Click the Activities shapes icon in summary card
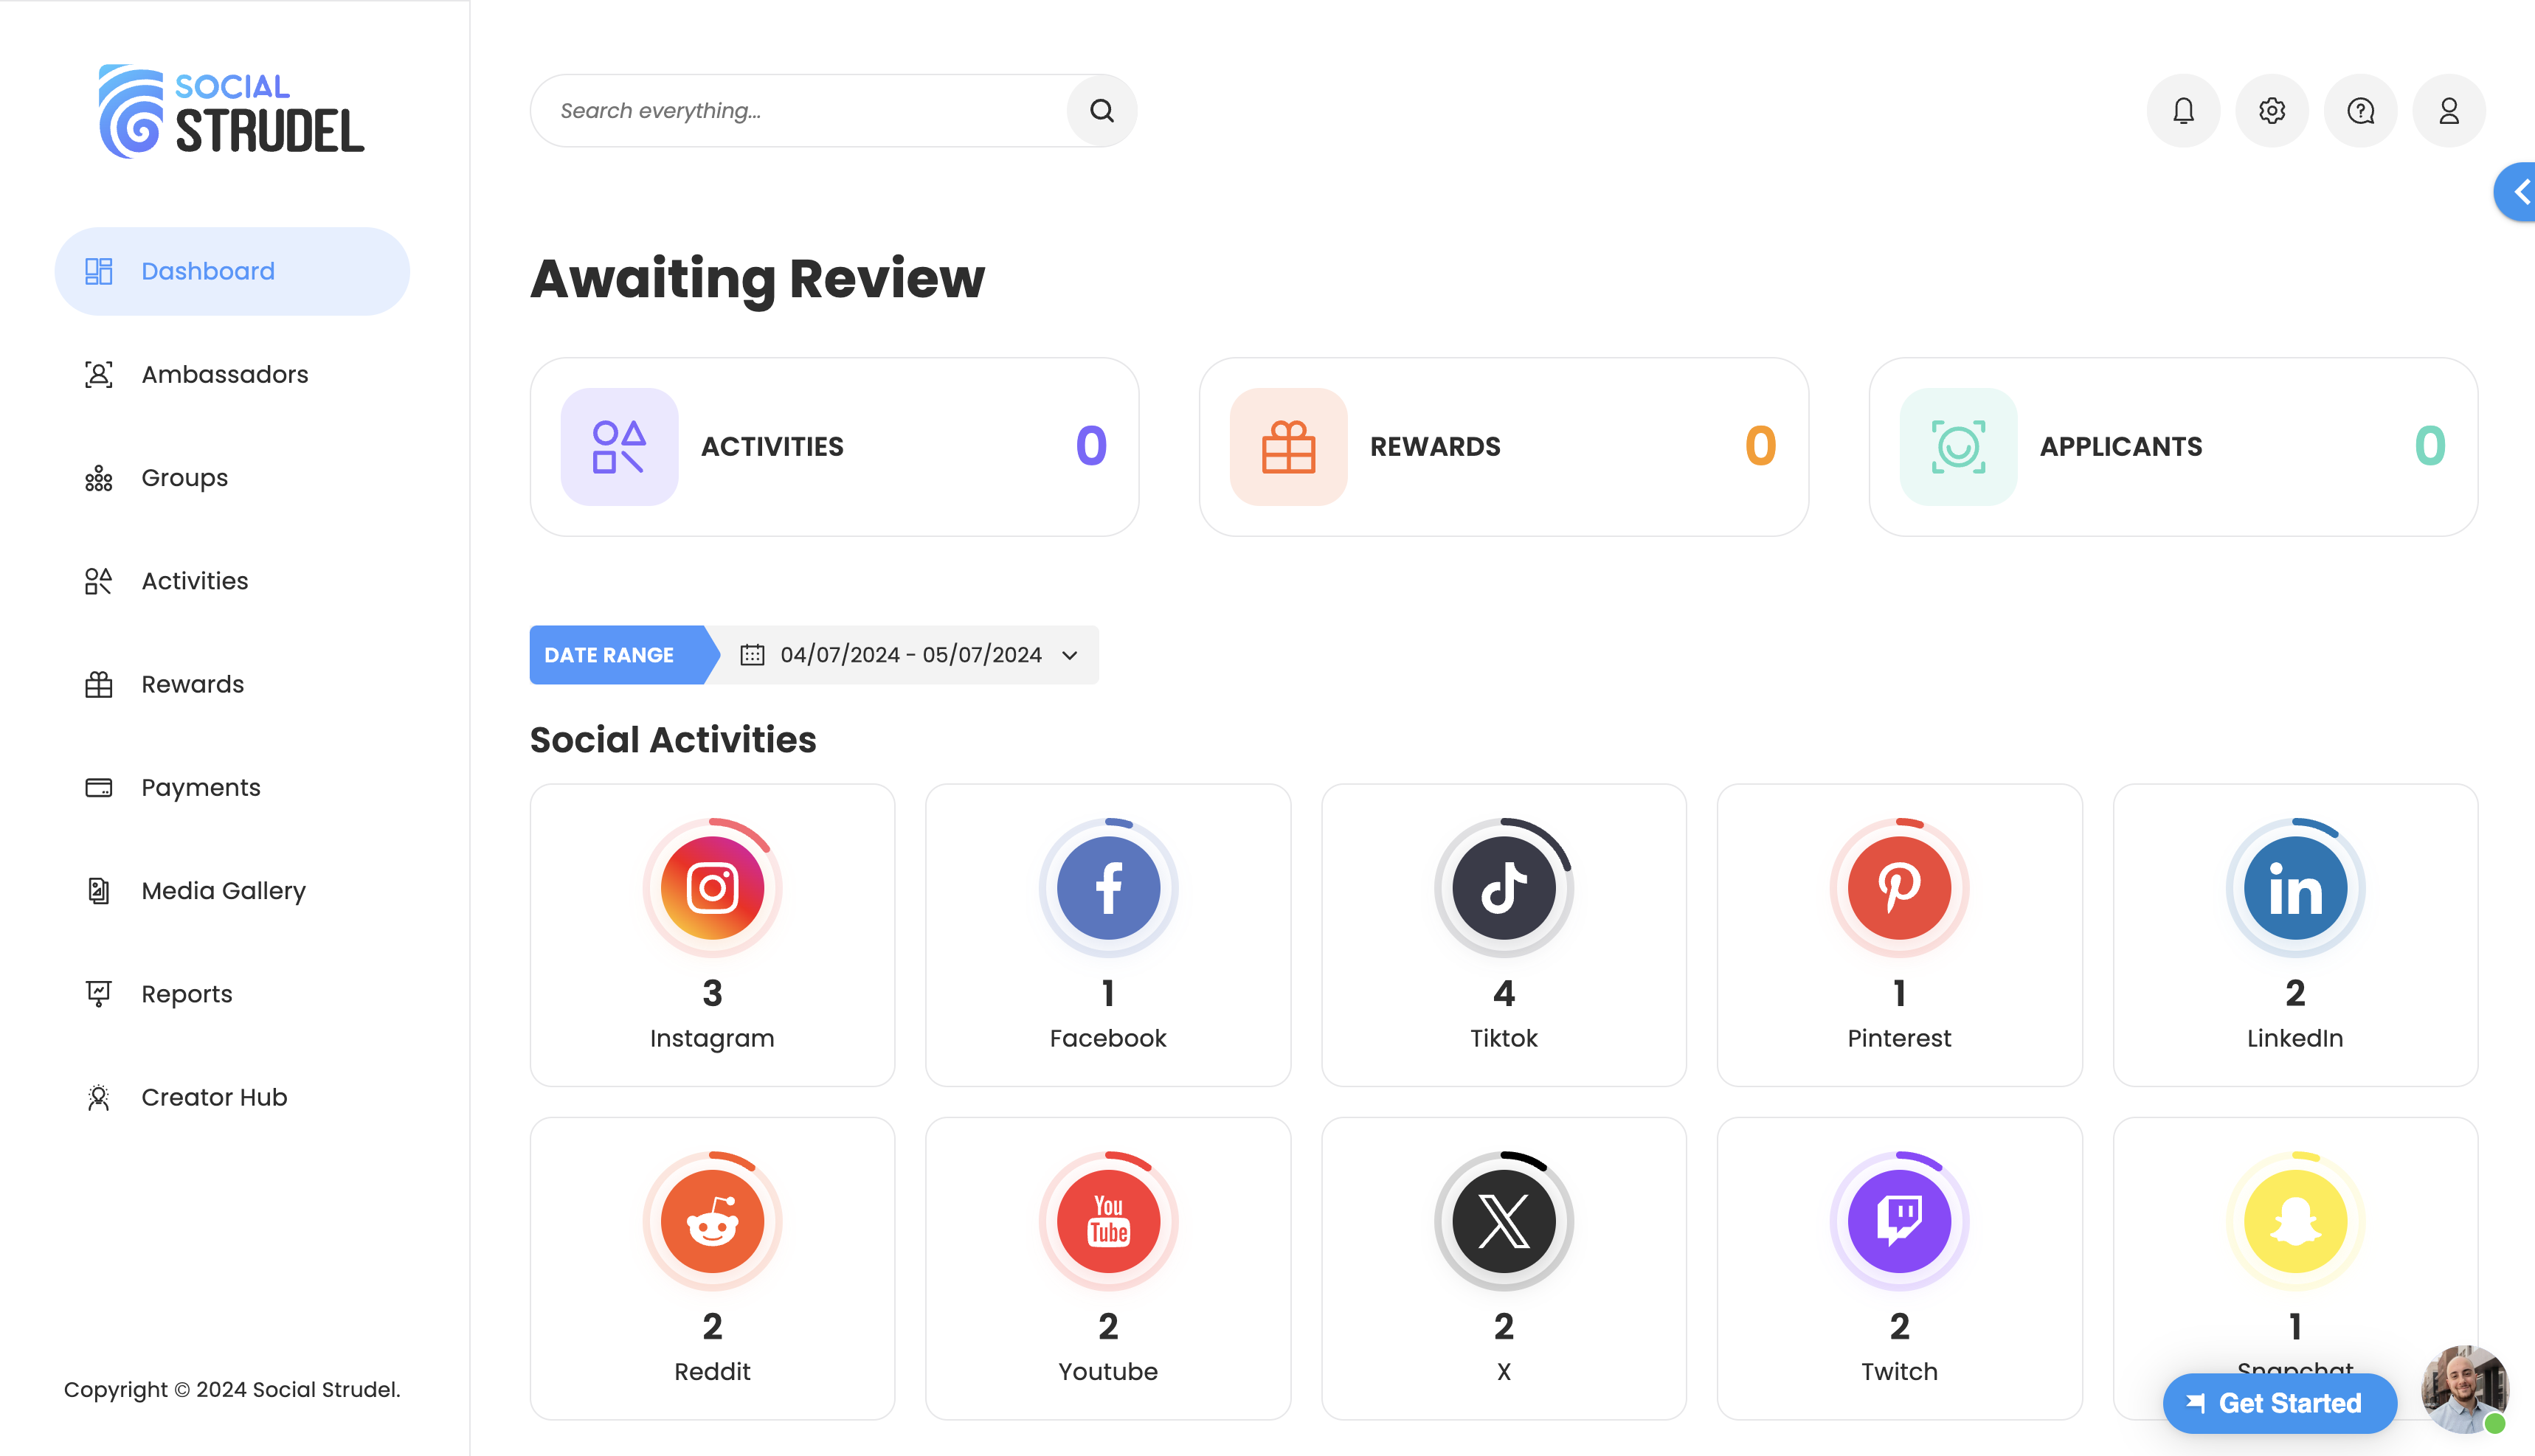The image size is (2535, 1456). pyautogui.click(x=619, y=447)
